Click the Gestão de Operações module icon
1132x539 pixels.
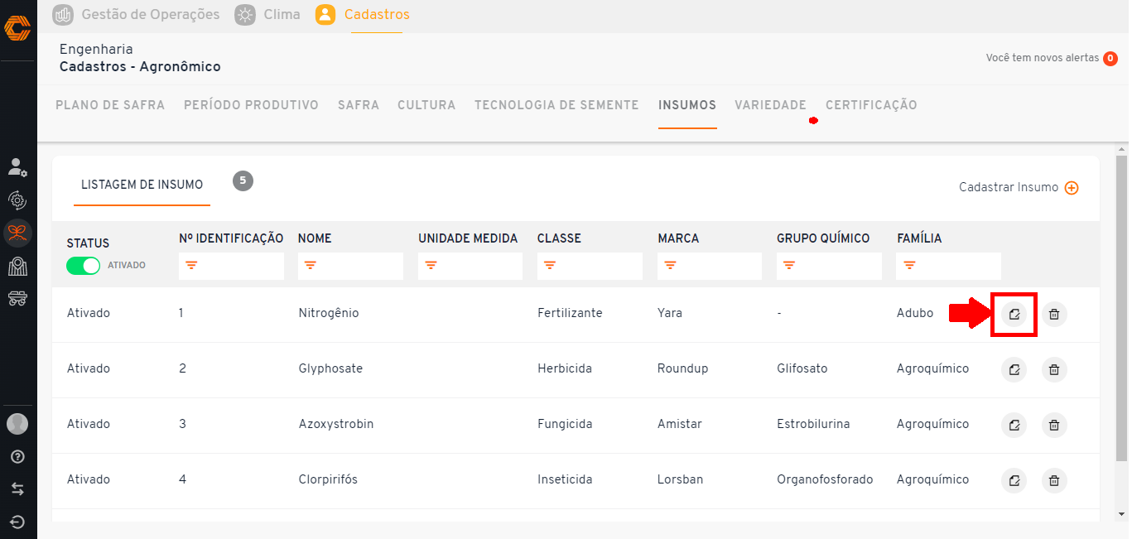tap(63, 15)
